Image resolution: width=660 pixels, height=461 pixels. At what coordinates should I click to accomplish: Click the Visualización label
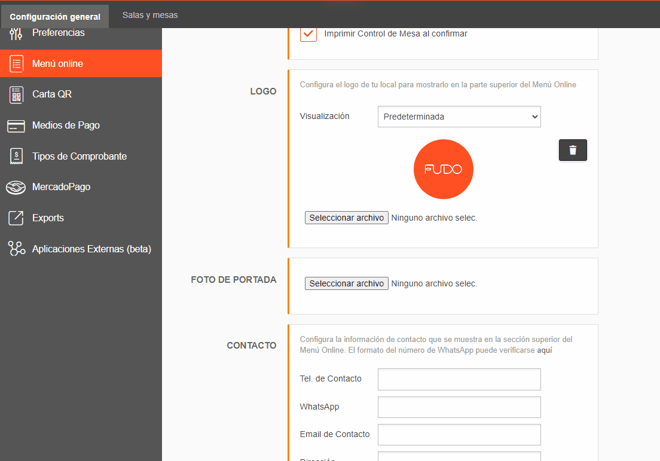(325, 116)
